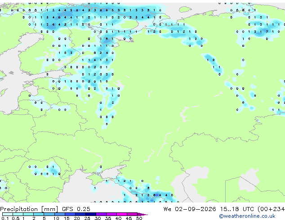Click the '45' legend scale label
The height and width of the screenshot is (220, 285).
[x=129, y=218]
